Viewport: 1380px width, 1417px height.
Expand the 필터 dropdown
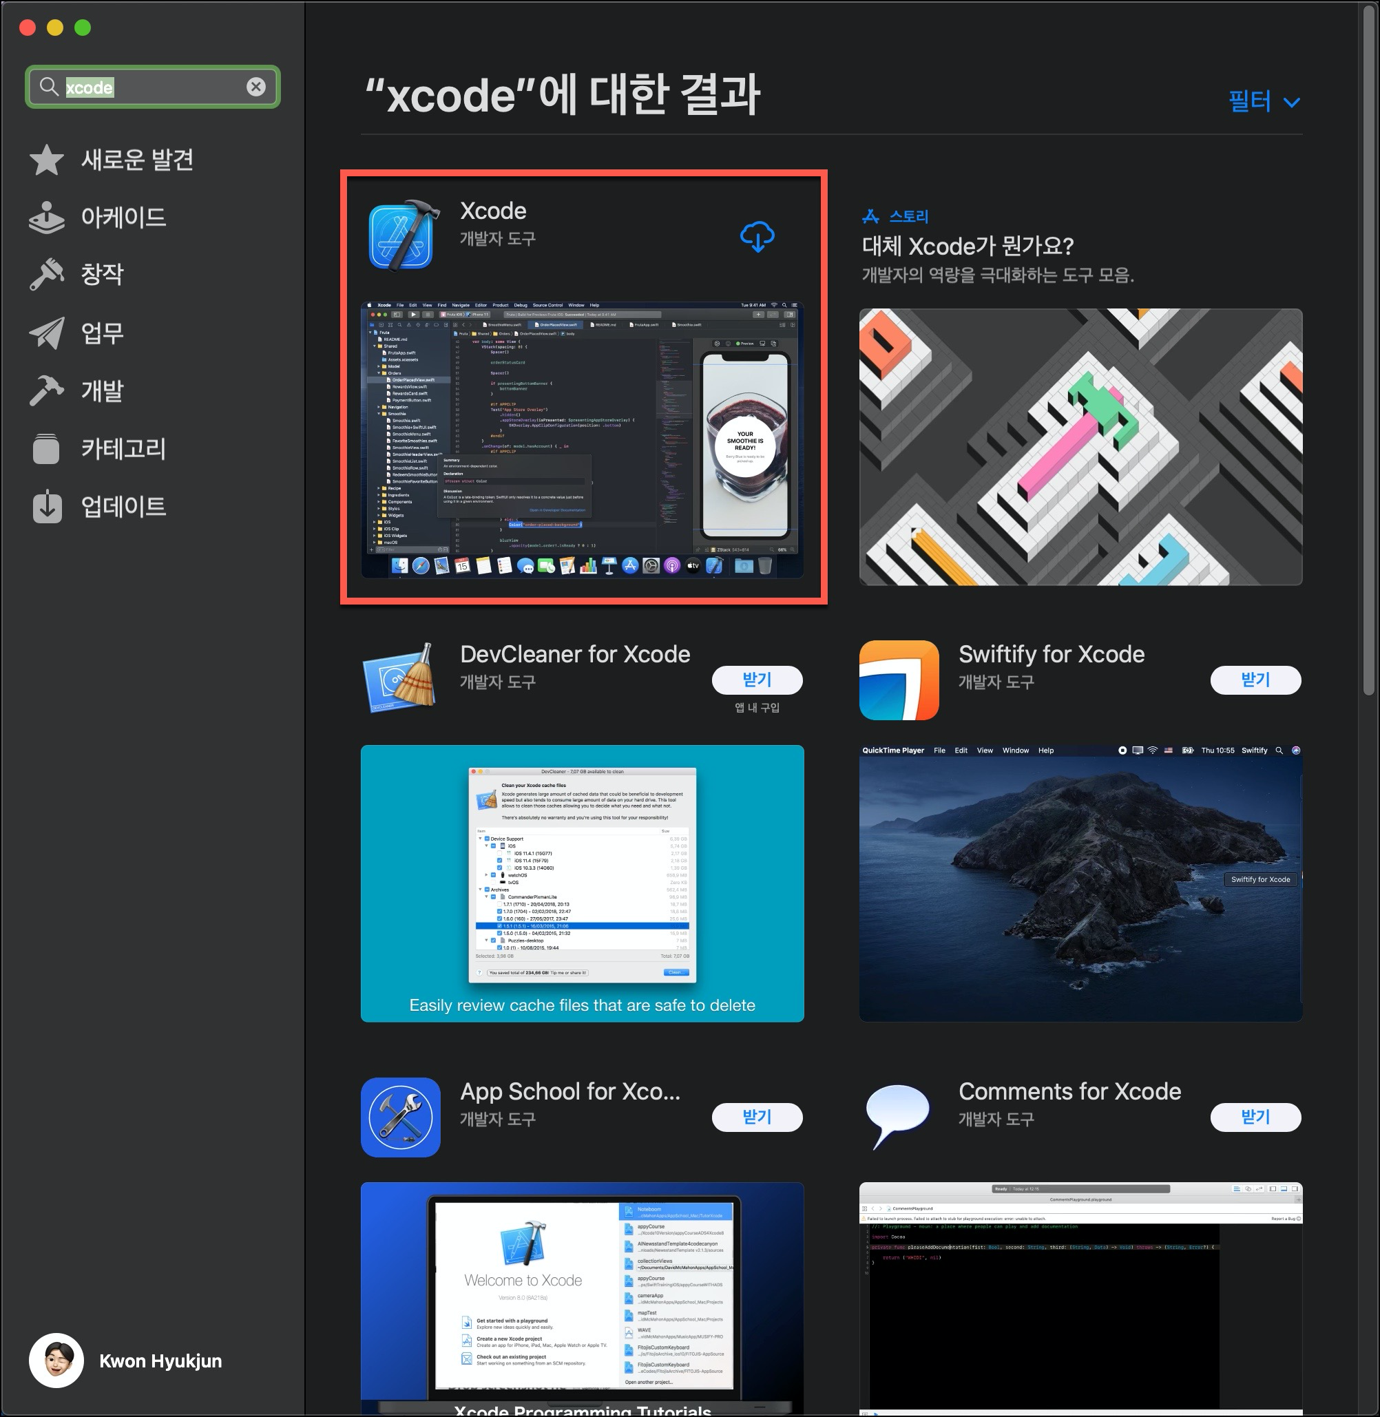click(1264, 101)
